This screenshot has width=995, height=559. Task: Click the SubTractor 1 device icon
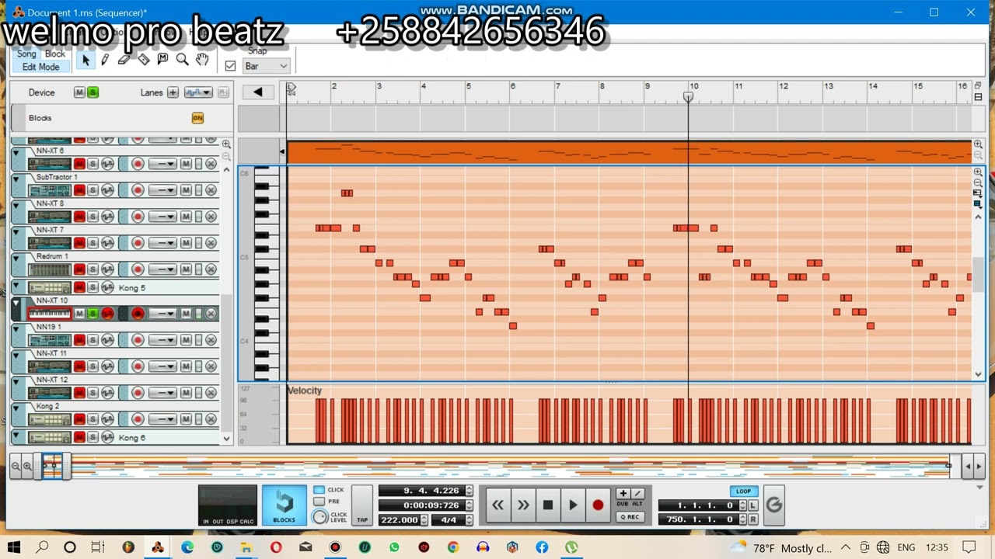tap(50, 190)
